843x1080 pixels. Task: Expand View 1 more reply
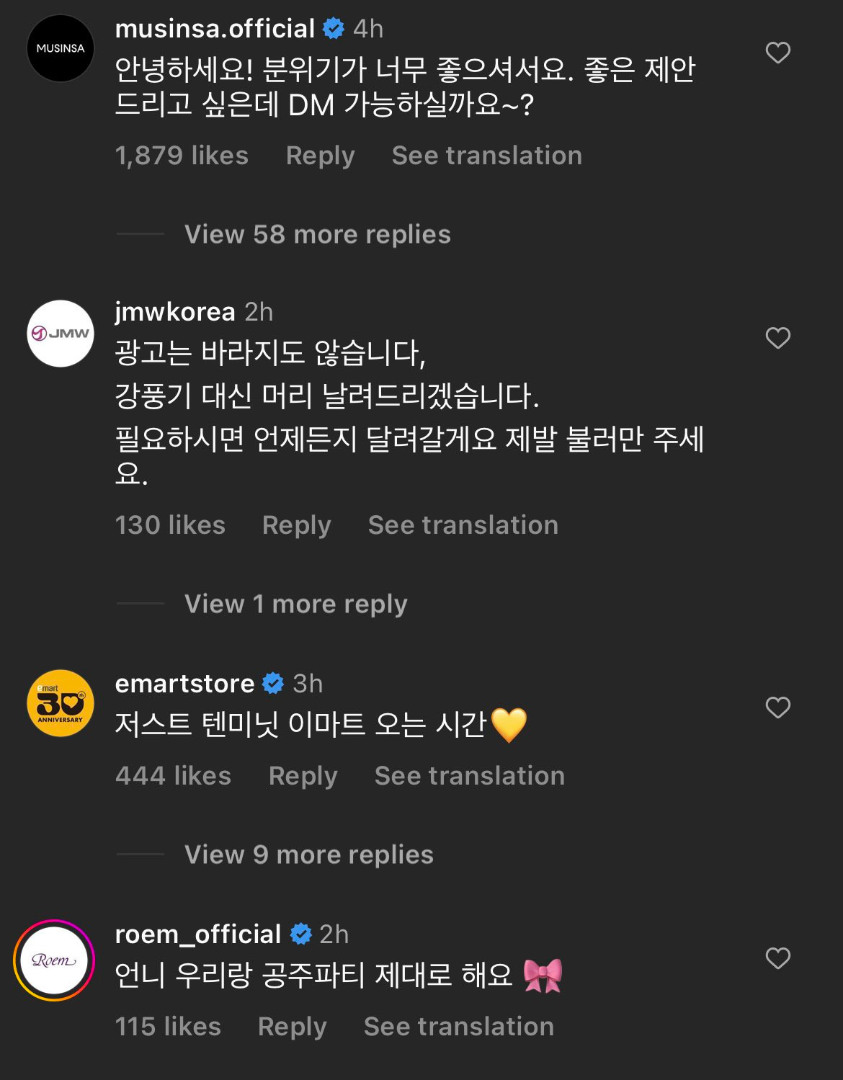point(295,604)
